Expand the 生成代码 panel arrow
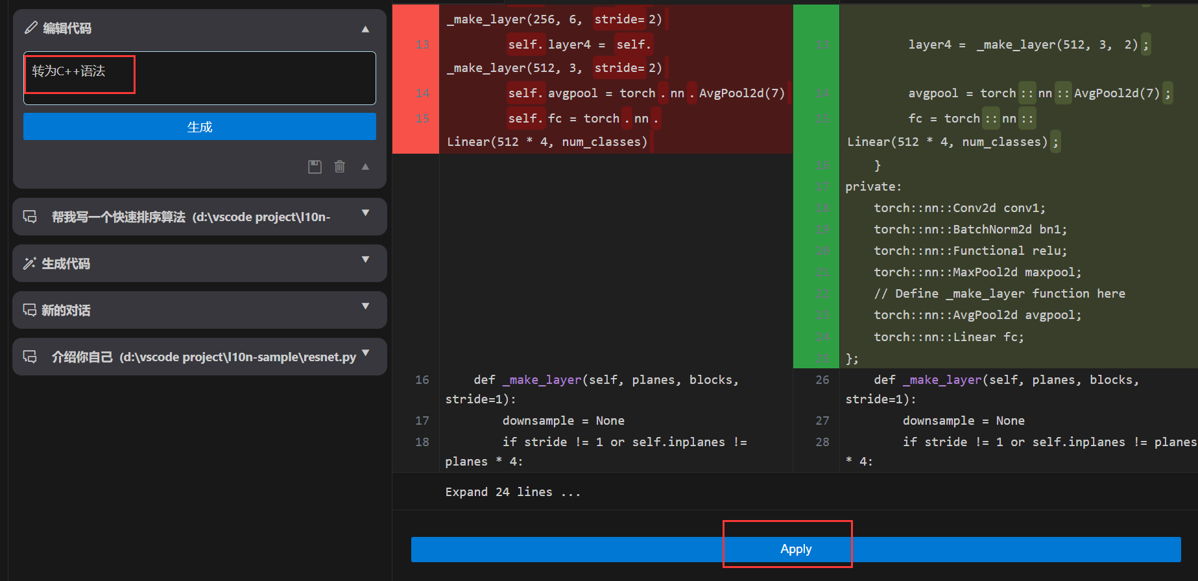 tap(365, 260)
